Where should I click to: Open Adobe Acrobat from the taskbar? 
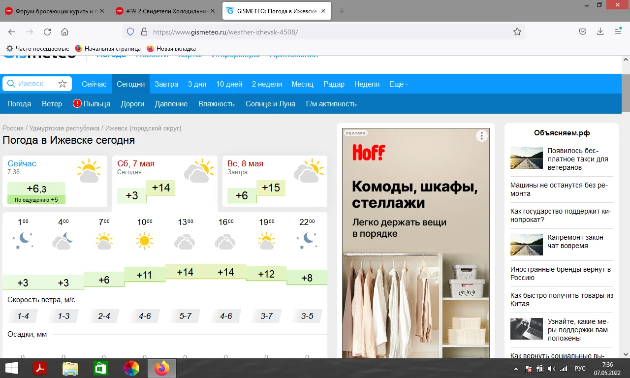tap(40, 368)
